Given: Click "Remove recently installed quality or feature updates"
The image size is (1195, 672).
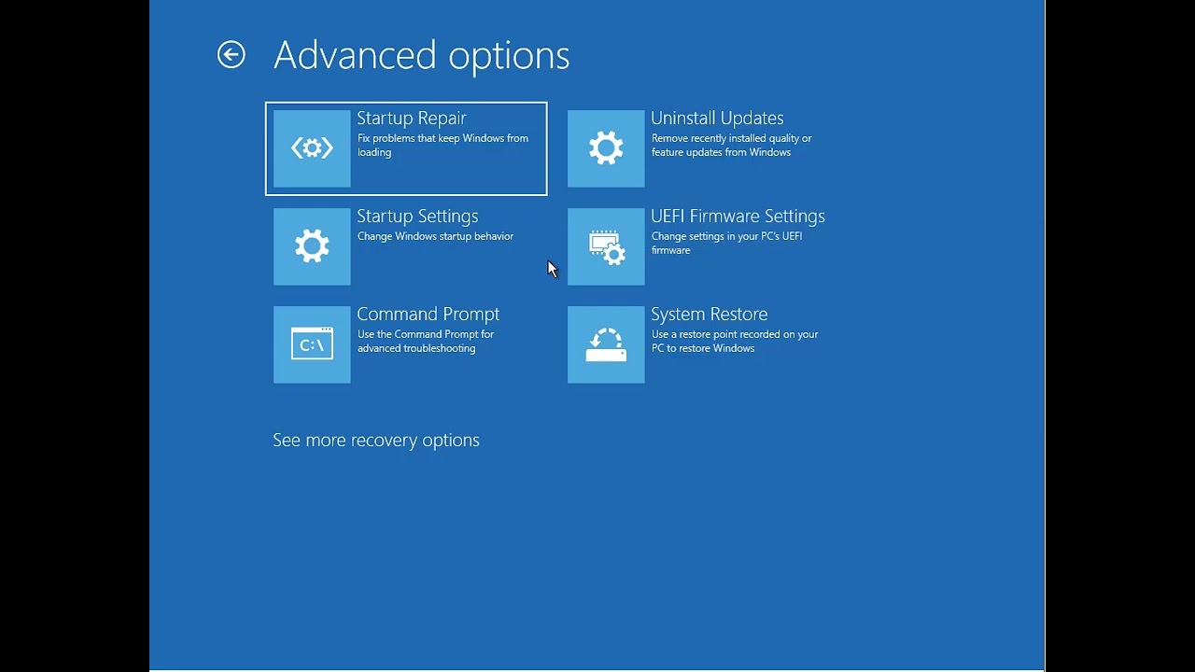Looking at the screenshot, I should point(732,146).
